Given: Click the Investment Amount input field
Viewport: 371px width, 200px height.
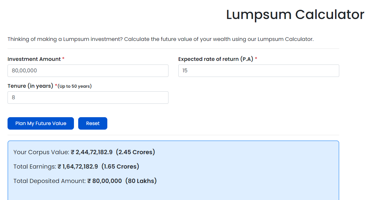Looking at the screenshot, I should [x=88, y=70].
